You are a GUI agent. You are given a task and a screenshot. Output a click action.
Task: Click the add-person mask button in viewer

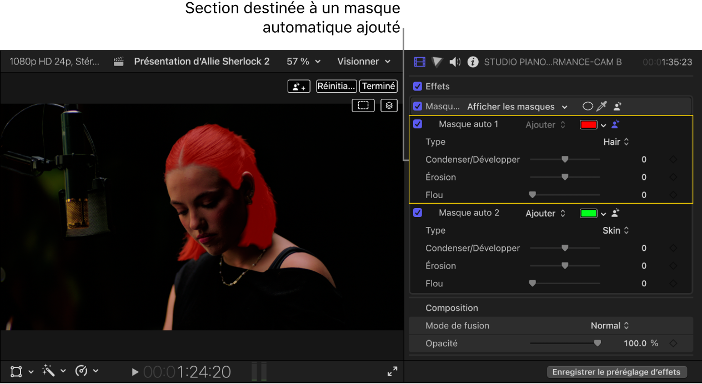[299, 86]
